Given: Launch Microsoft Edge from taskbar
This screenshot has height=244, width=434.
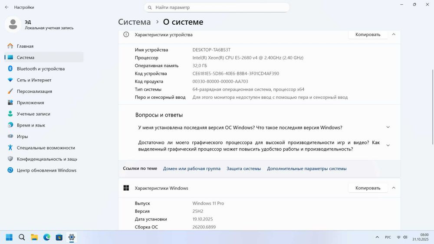Looking at the screenshot, I should (47, 237).
